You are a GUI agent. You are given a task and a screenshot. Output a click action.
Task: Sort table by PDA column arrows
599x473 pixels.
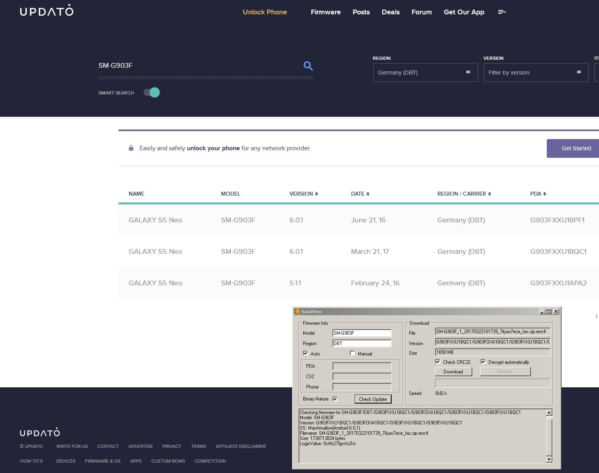[x=544, y=194]
